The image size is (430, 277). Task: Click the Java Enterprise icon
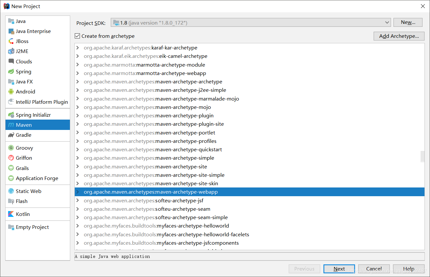coord(11,31)
